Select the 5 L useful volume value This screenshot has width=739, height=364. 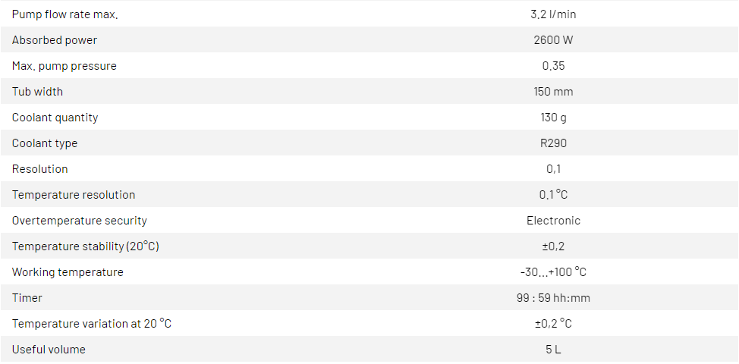(x=553, y=350)
